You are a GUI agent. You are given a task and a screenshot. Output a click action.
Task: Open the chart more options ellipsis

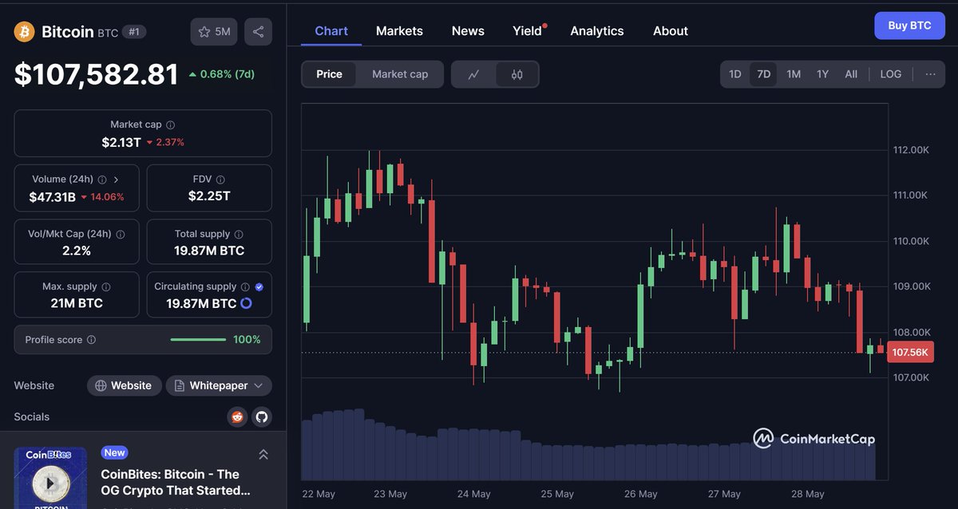click(931, 74)
